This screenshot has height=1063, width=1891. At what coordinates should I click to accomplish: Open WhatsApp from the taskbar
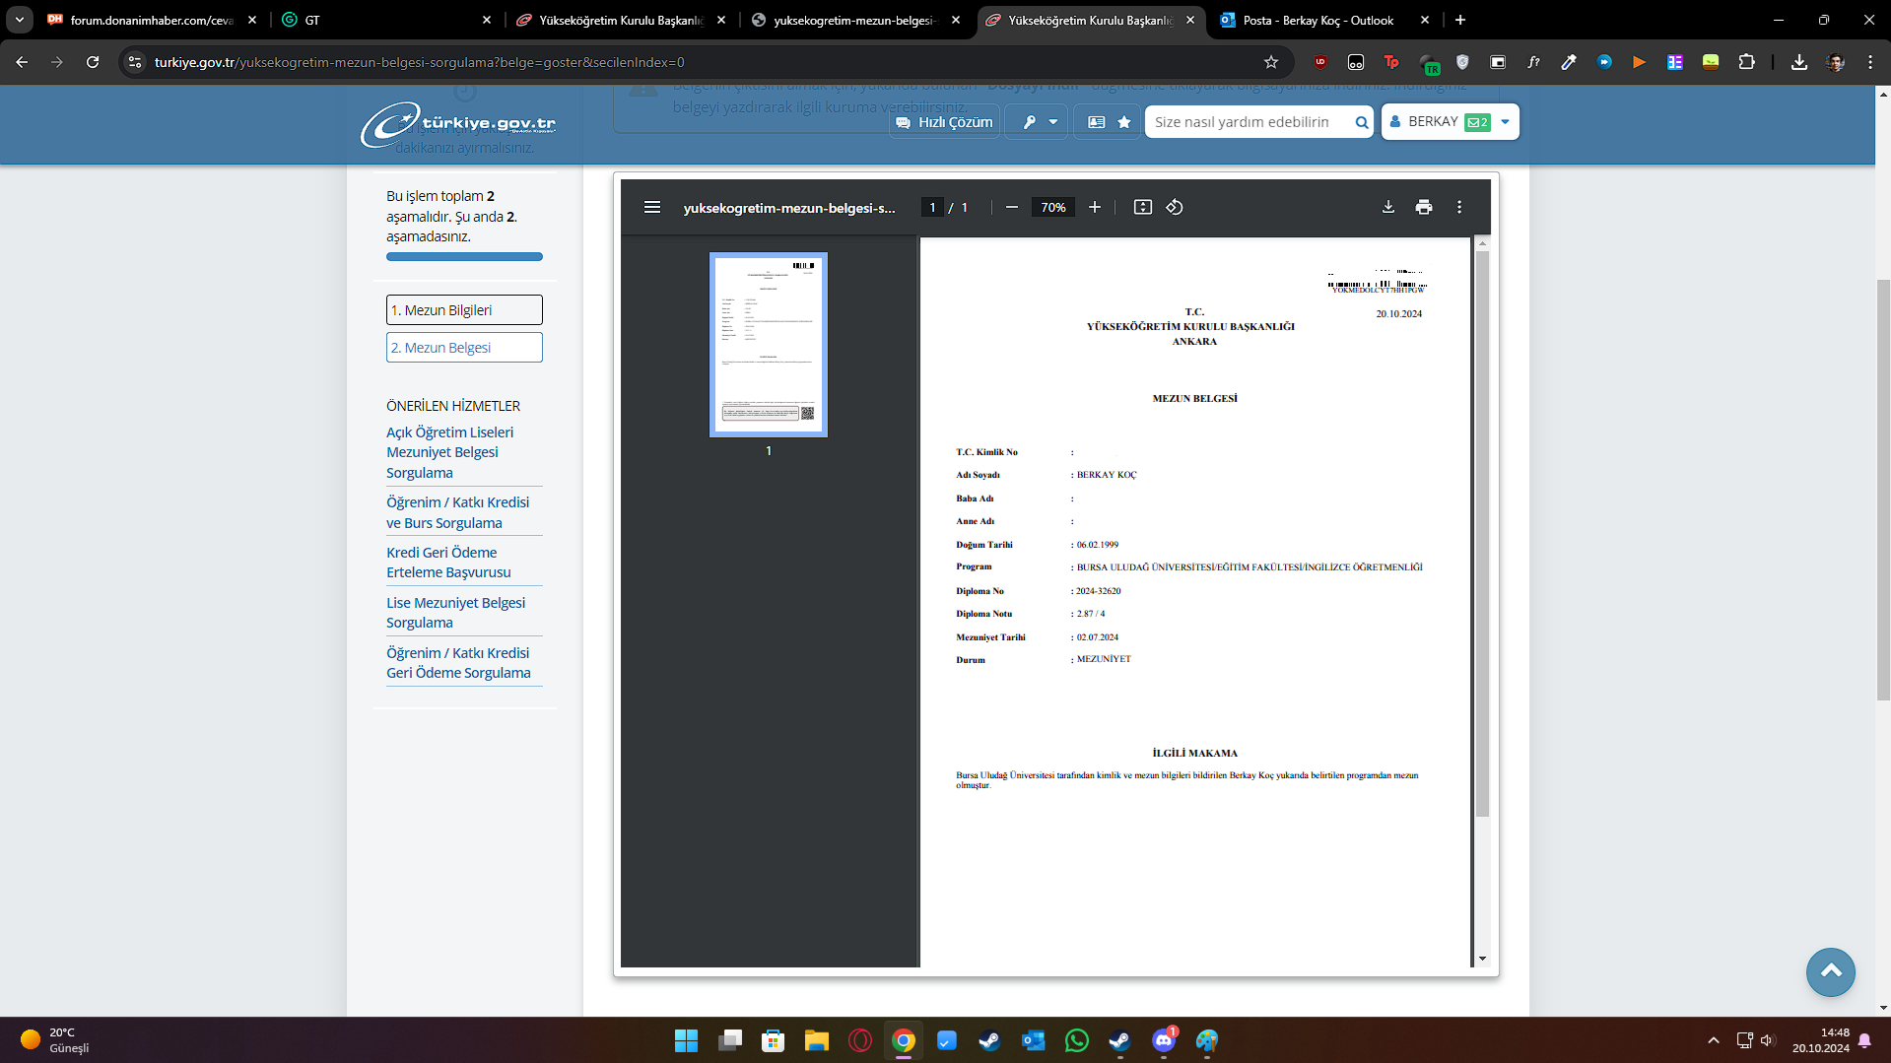click(x=1076, y=1040)
